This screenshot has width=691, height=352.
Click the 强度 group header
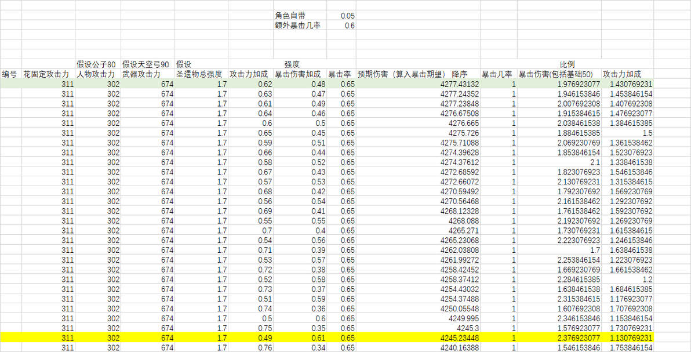[292, 64]
